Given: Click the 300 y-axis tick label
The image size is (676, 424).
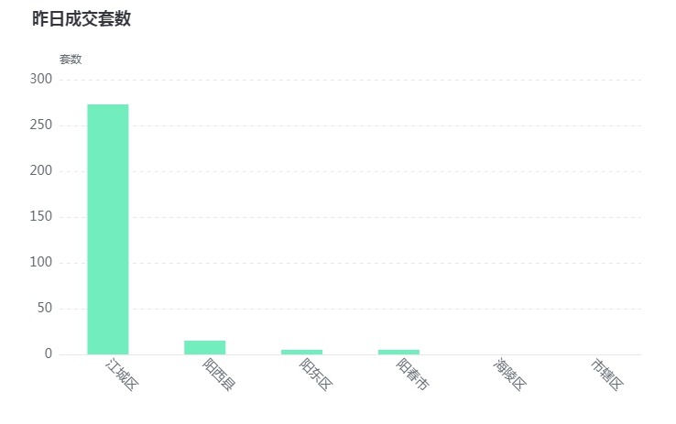Looking at the screenshot, I should click(41, 79).
